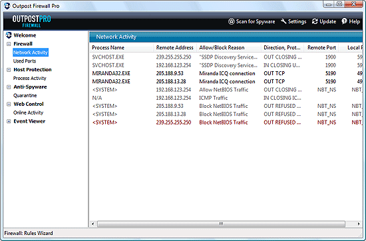
Task: Open the Quarantine section
Action: (25, 95)
